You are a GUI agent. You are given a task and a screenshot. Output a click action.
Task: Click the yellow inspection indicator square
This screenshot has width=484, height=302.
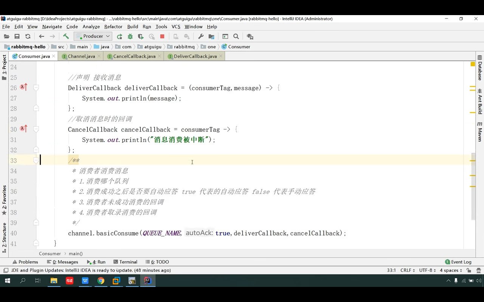pos(473,64)
